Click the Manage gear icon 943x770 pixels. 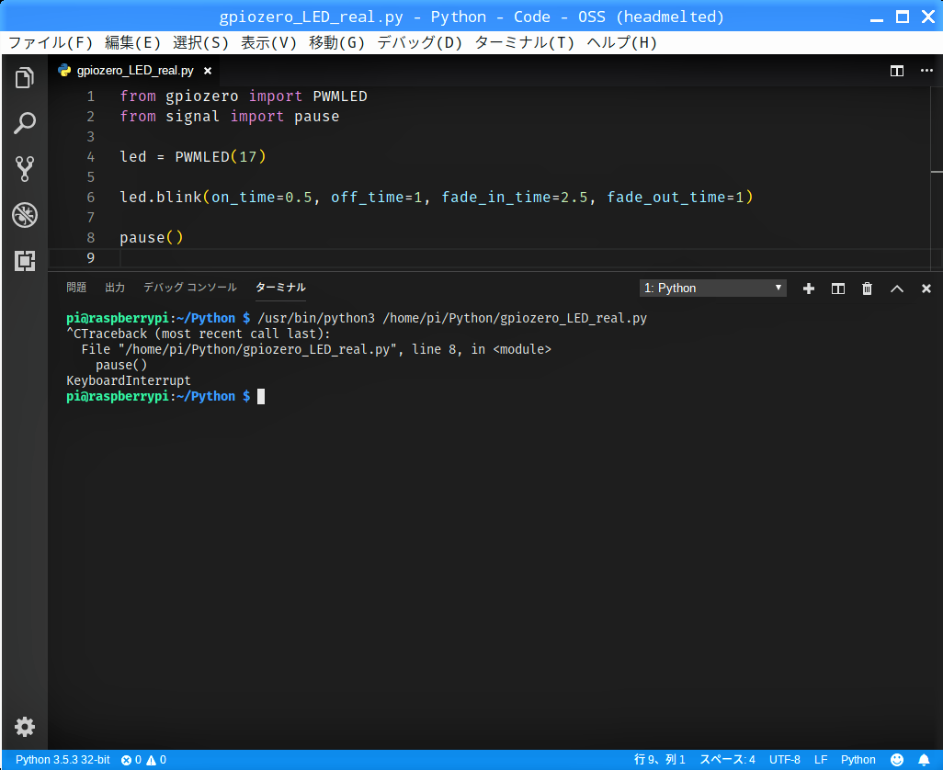click(x=25, y=727)
